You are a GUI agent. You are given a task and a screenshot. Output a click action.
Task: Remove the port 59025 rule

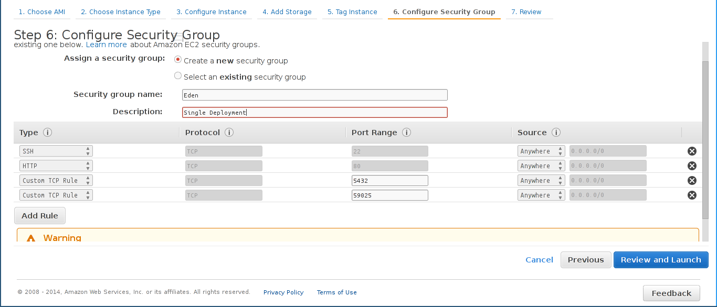692,195
